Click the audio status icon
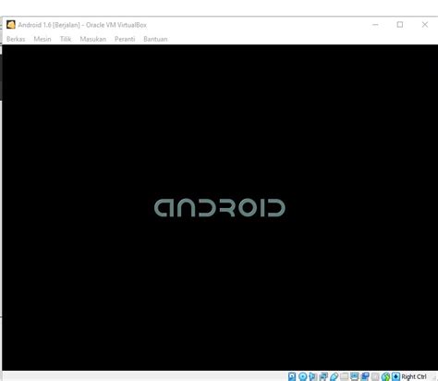Viewport: 438px width, 381px height. pos(313,376)
